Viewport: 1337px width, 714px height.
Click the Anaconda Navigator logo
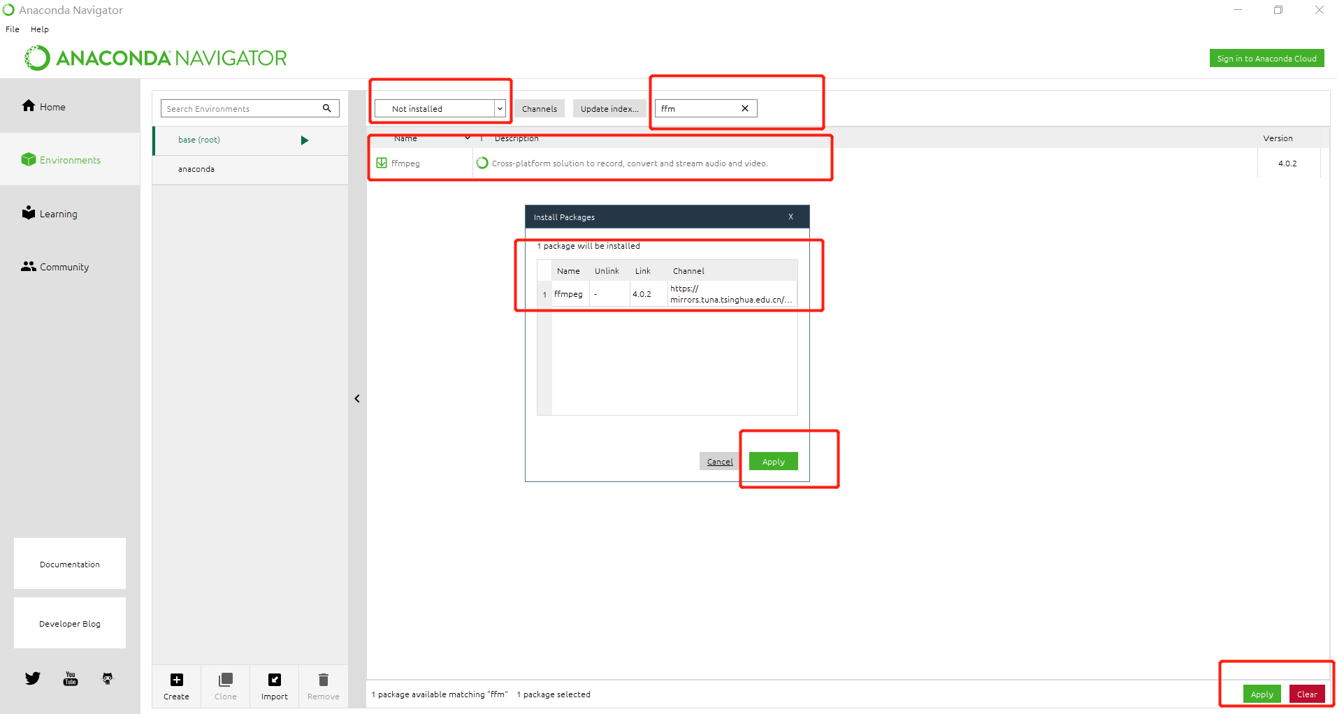click(x=156, y=58)
